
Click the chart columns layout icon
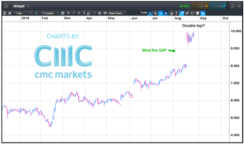click(4, 13)
